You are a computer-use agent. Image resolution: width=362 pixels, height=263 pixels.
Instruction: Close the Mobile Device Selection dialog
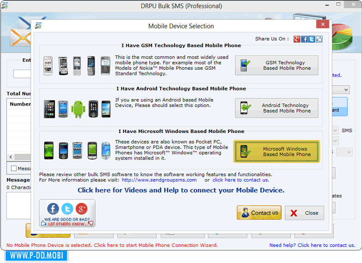(322, 24)
